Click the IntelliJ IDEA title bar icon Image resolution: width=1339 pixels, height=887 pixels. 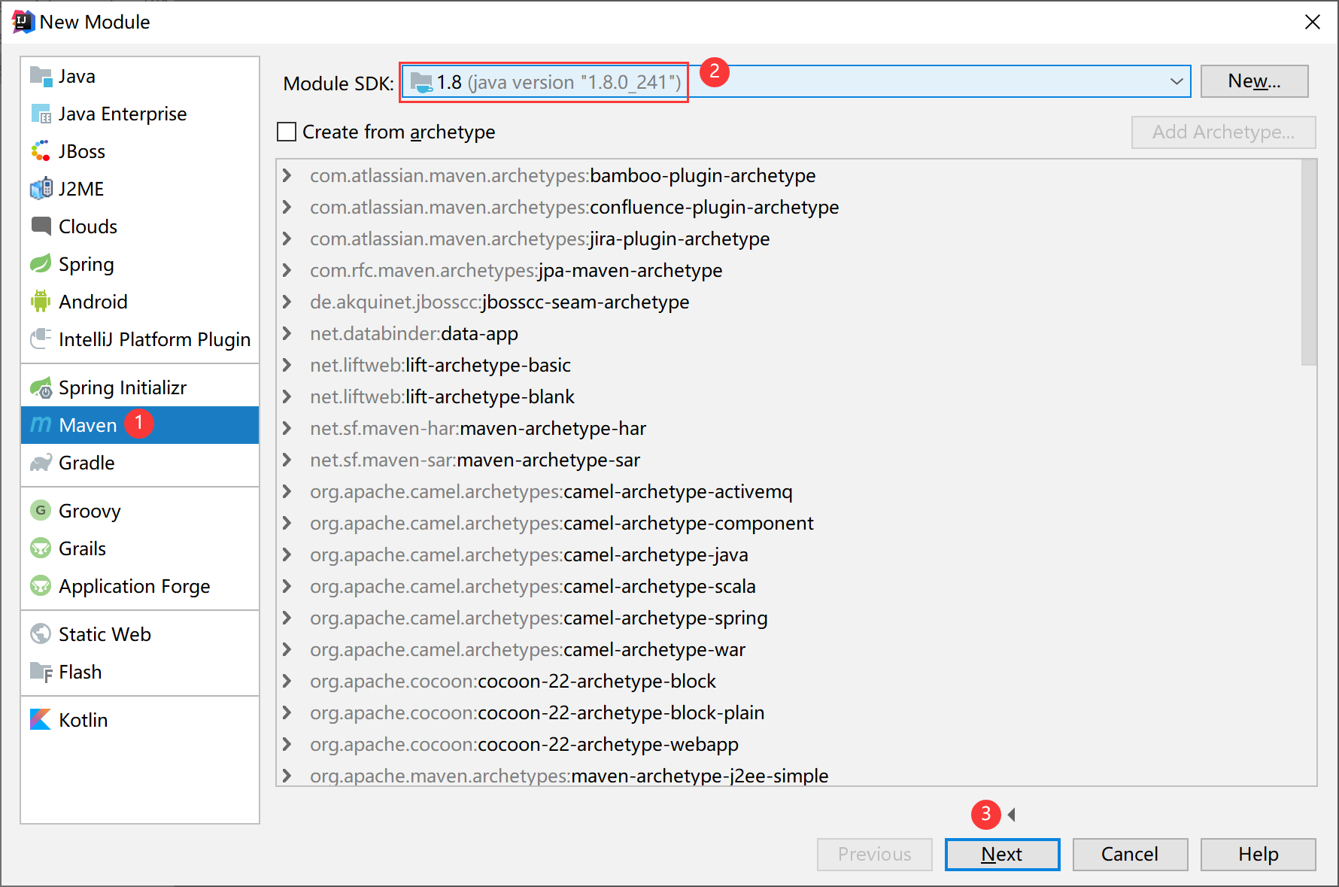[x=23, y=22]
